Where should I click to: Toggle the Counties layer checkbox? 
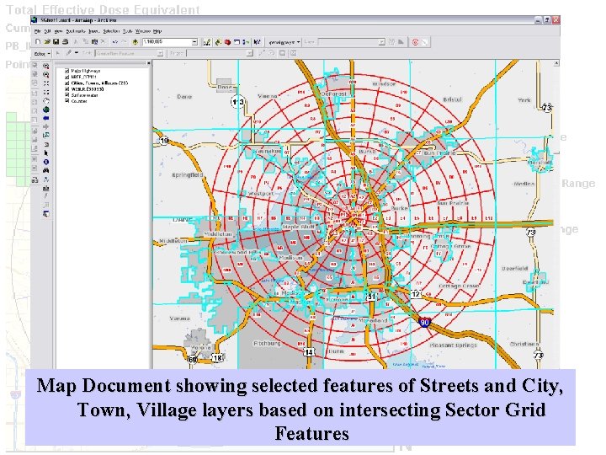66,101
